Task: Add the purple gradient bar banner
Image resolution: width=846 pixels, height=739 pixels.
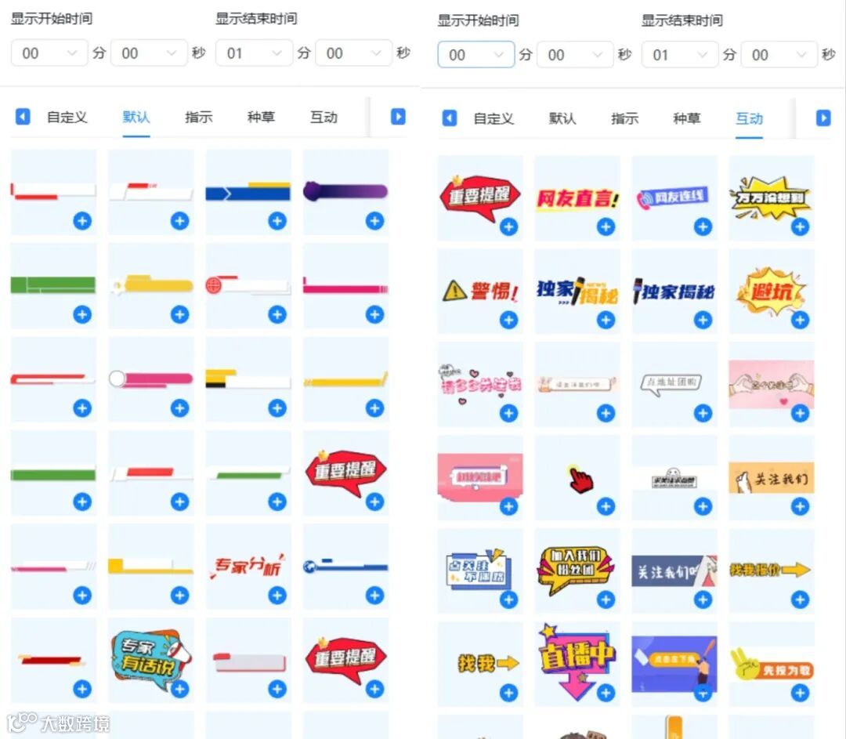Action: click(x=374, y=221)
